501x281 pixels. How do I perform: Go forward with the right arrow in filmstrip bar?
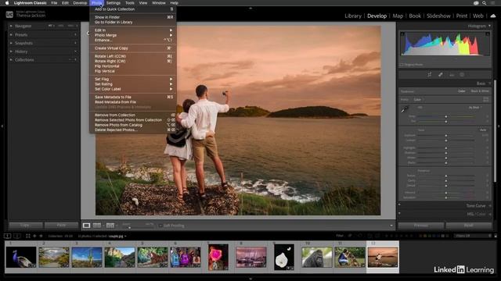[x=41, y=236]
